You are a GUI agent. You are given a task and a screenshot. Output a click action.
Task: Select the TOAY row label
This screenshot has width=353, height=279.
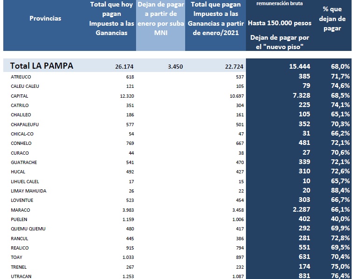16,258
